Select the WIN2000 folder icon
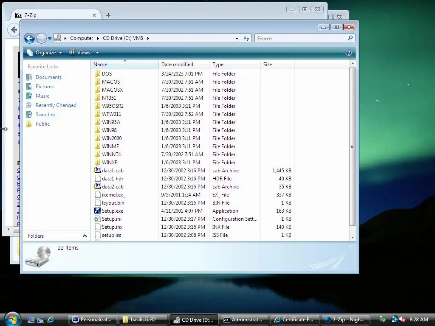Image resolution: width=435 pixels, height=326 pixels. [x=97, y=138]
